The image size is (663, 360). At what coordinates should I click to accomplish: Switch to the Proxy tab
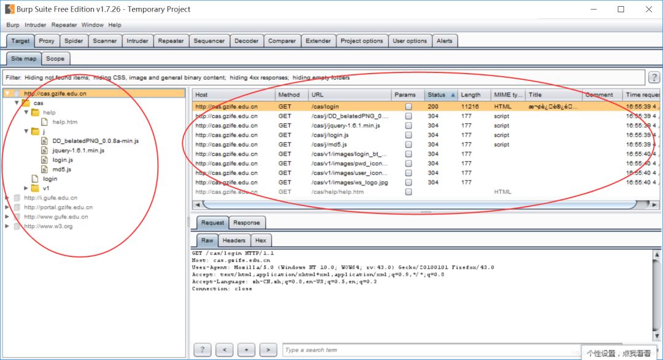point(47,41)
